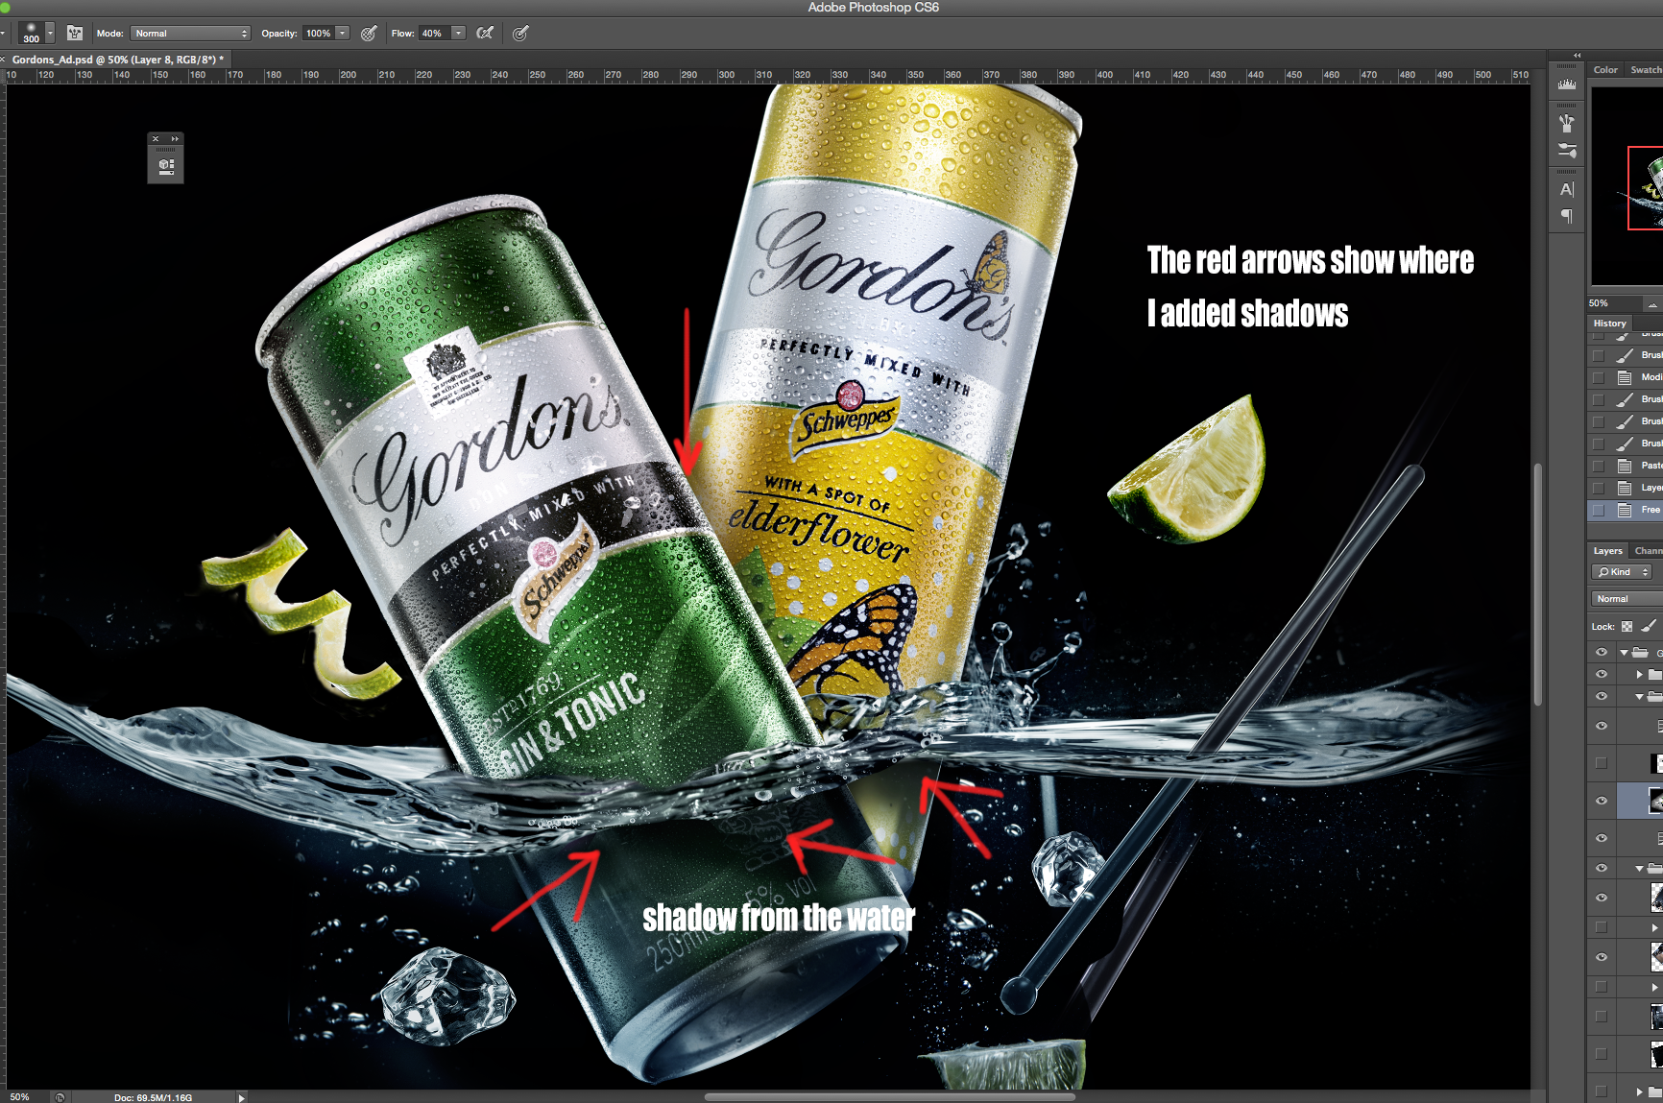Viewport: 1663px width, 1103px height.
Task: Click the Opacity 100% value field
Action: point(318,34)
